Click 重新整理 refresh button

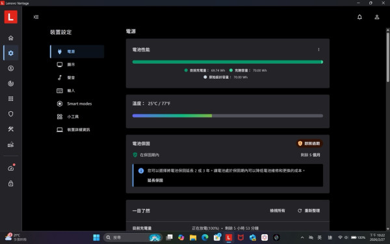[x=309, y=211]
